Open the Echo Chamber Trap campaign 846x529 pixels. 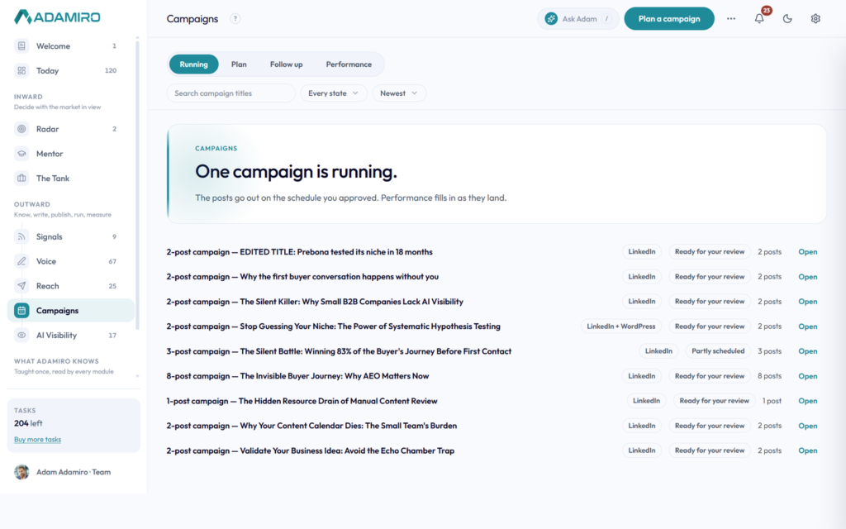[x=808, y=450]
